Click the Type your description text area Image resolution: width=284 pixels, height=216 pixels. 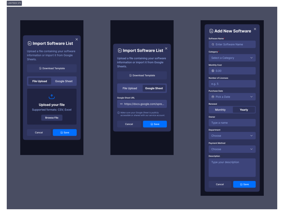[232, 168]
